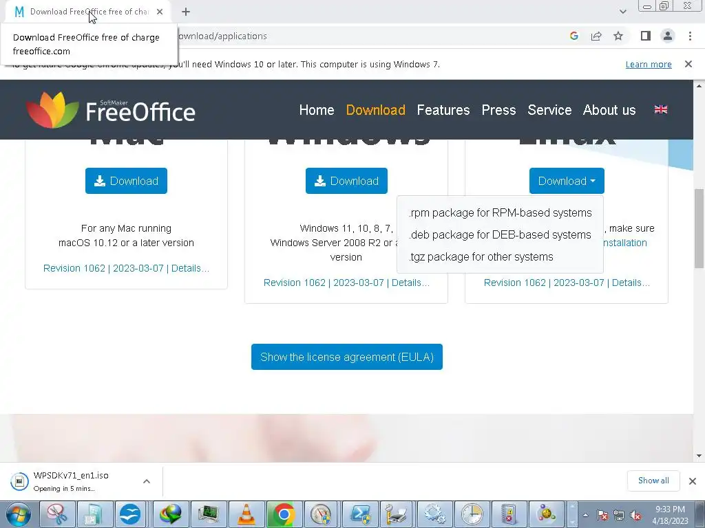The width and height of the screenshot is (705, 528).
Task: Open a new browser tab
Action: point(186,12)
